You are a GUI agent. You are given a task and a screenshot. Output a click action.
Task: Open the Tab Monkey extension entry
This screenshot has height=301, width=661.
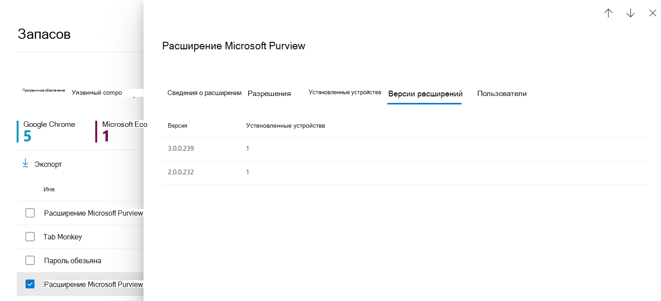[63, 237]
